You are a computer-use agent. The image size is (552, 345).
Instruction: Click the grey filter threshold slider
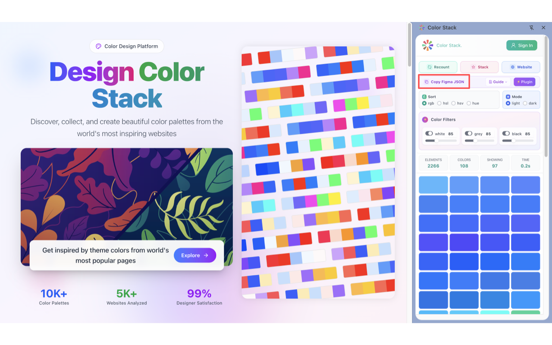click(x=479, y=141)
